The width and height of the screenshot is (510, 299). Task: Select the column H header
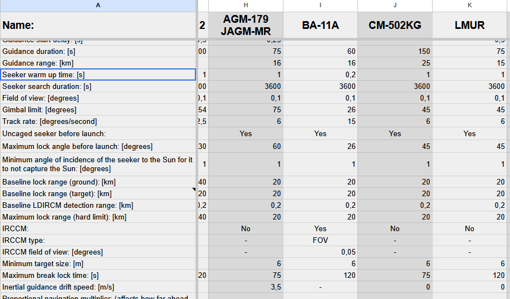coord(246,6)
